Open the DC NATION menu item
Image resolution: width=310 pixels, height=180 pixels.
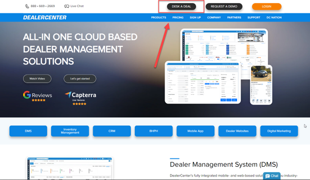[x=274, y=18]
